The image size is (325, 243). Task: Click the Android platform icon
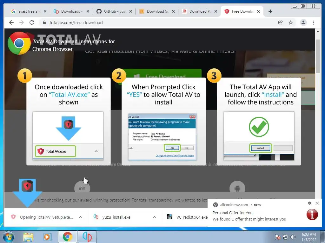click(x=237, y=188)
